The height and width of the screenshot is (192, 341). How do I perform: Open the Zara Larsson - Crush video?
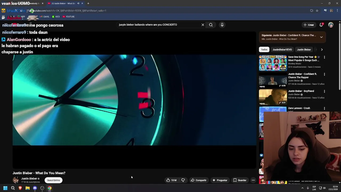tap(299, 108)
